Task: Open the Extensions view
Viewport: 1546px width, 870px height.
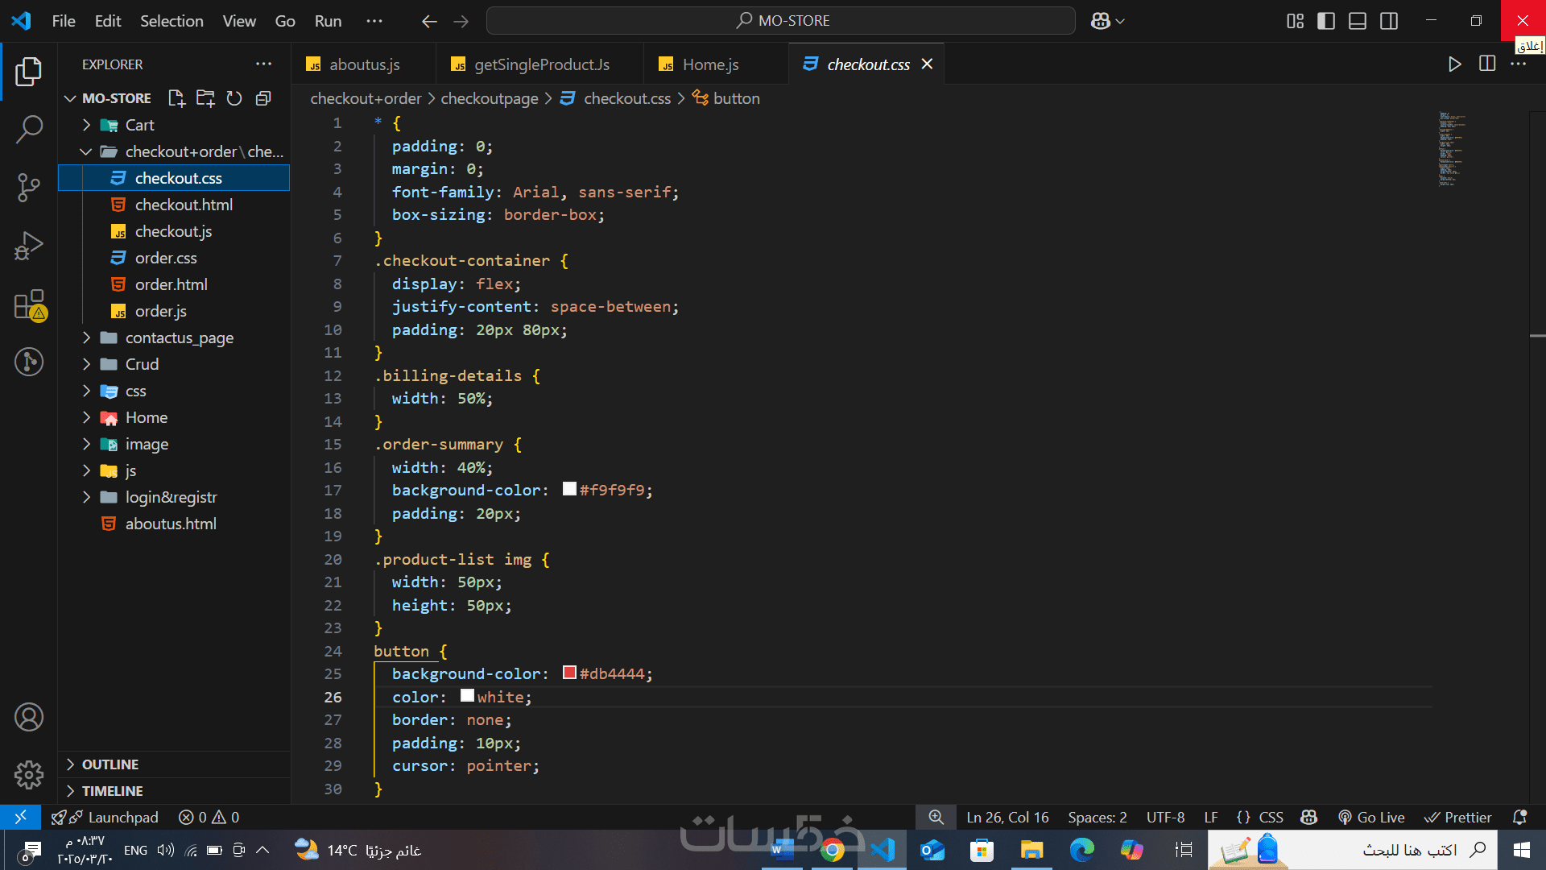Action: point(29,304)
